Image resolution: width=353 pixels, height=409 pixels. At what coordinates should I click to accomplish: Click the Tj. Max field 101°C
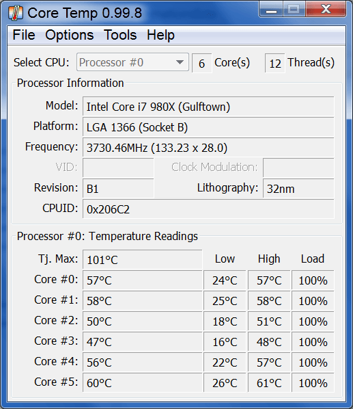click(143, 259)
